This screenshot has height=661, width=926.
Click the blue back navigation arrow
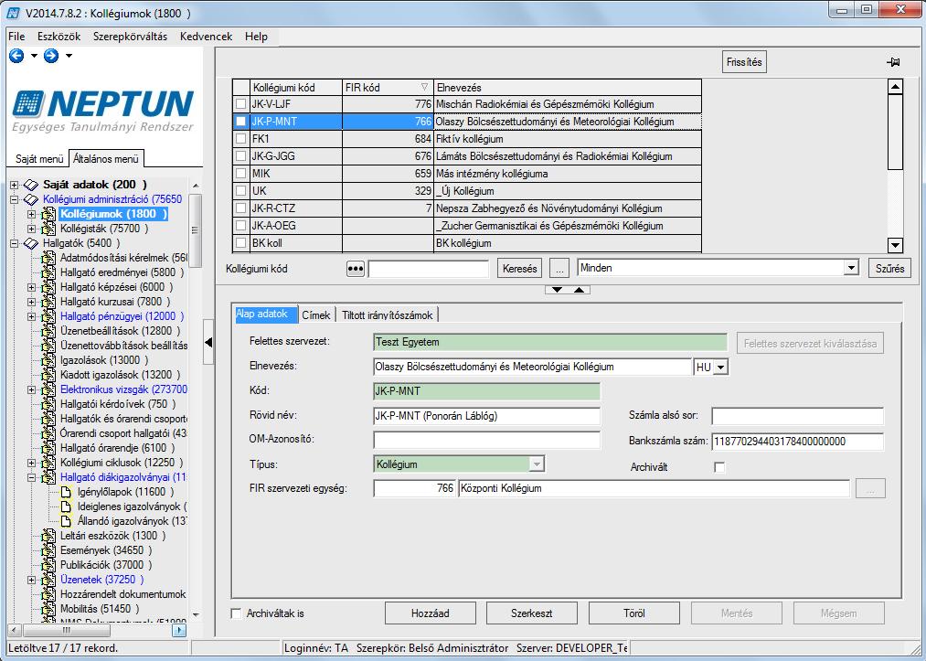pos(16,56)
